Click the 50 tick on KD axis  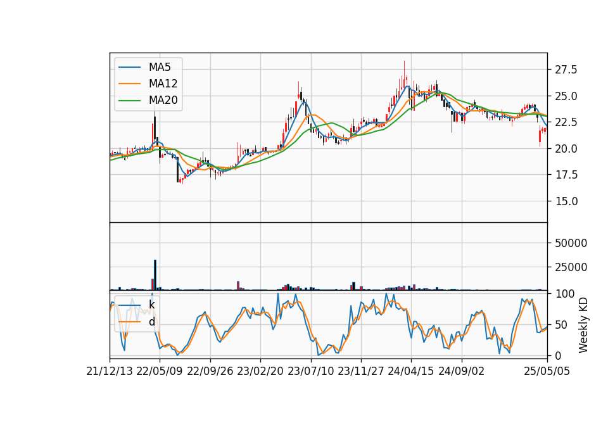click(x=561, y=324)
